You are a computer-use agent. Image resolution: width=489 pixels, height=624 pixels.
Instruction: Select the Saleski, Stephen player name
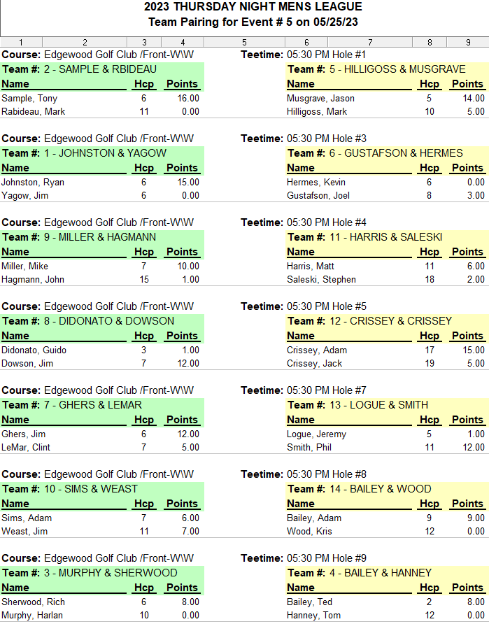[322, 279]
